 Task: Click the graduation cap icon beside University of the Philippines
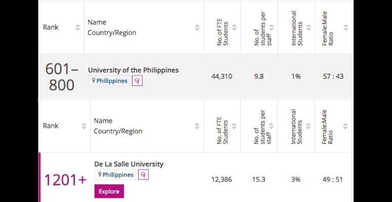coord(137,81)
